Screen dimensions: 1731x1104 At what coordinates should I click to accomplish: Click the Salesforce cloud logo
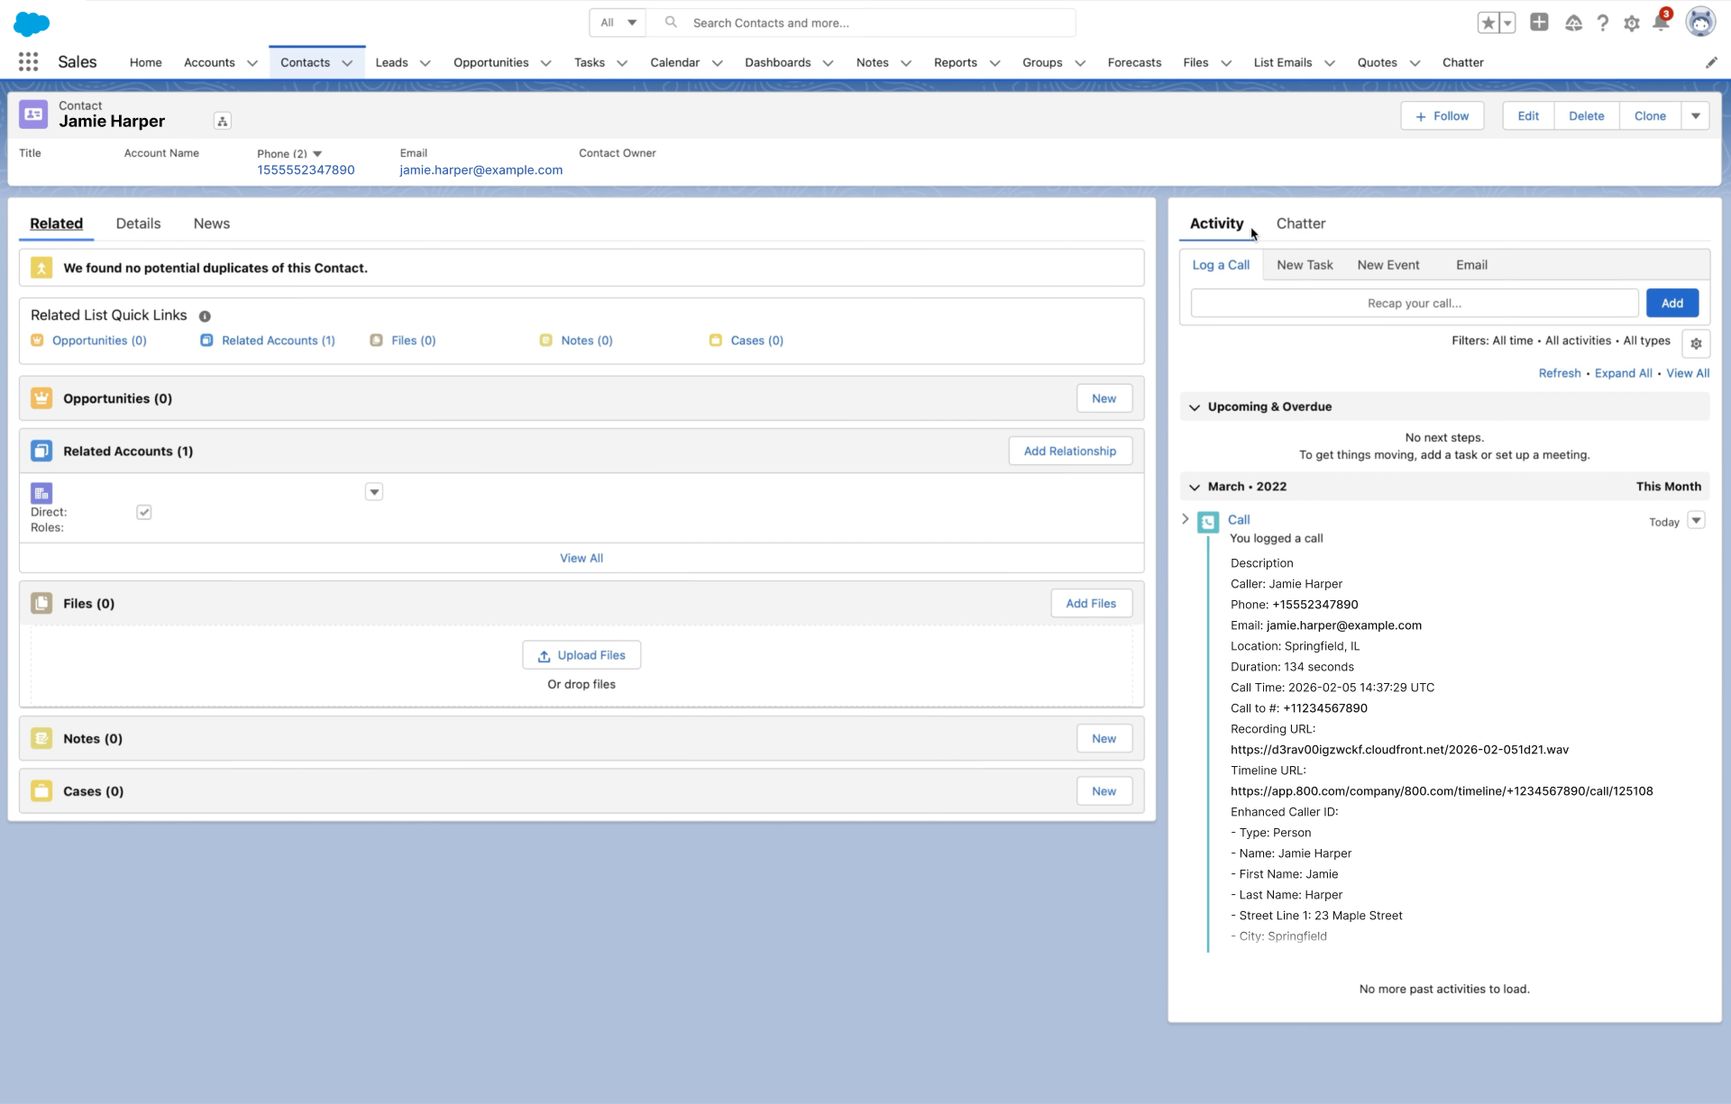point(32,23)
